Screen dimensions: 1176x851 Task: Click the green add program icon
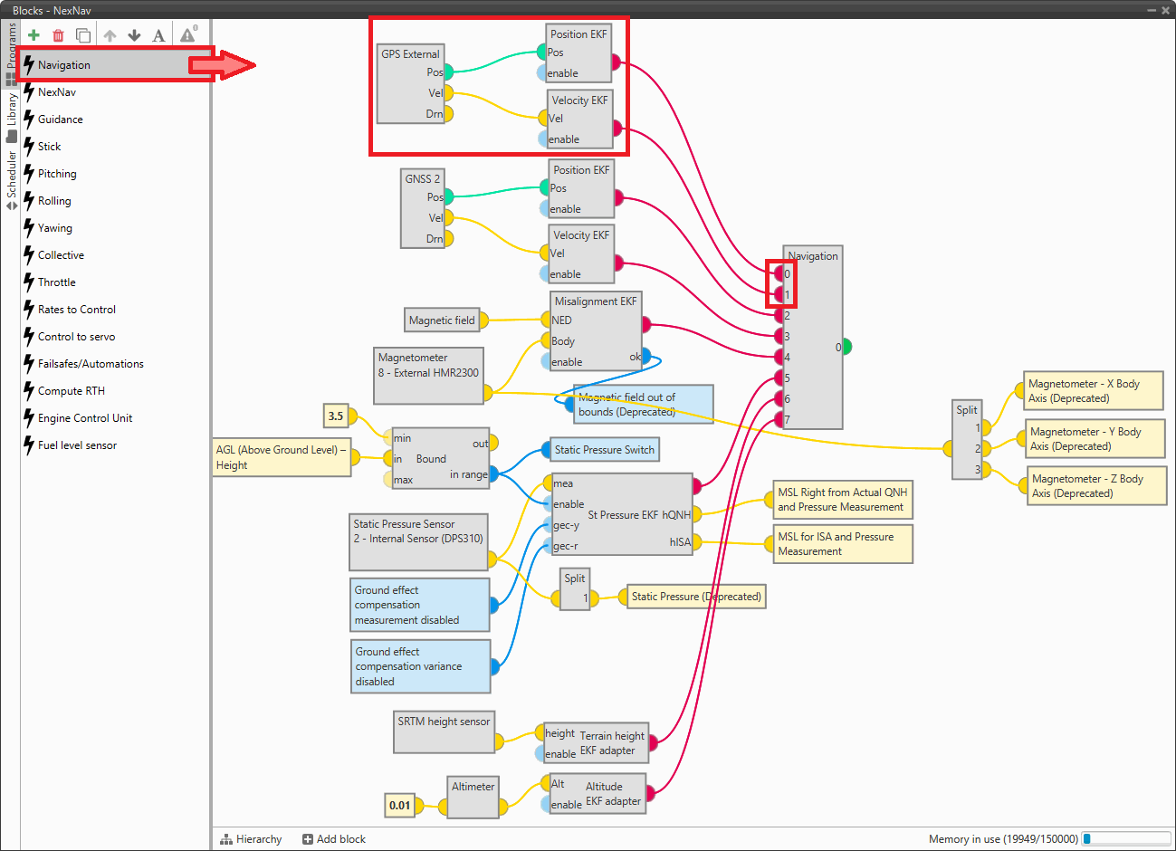[x=33, y=35]
